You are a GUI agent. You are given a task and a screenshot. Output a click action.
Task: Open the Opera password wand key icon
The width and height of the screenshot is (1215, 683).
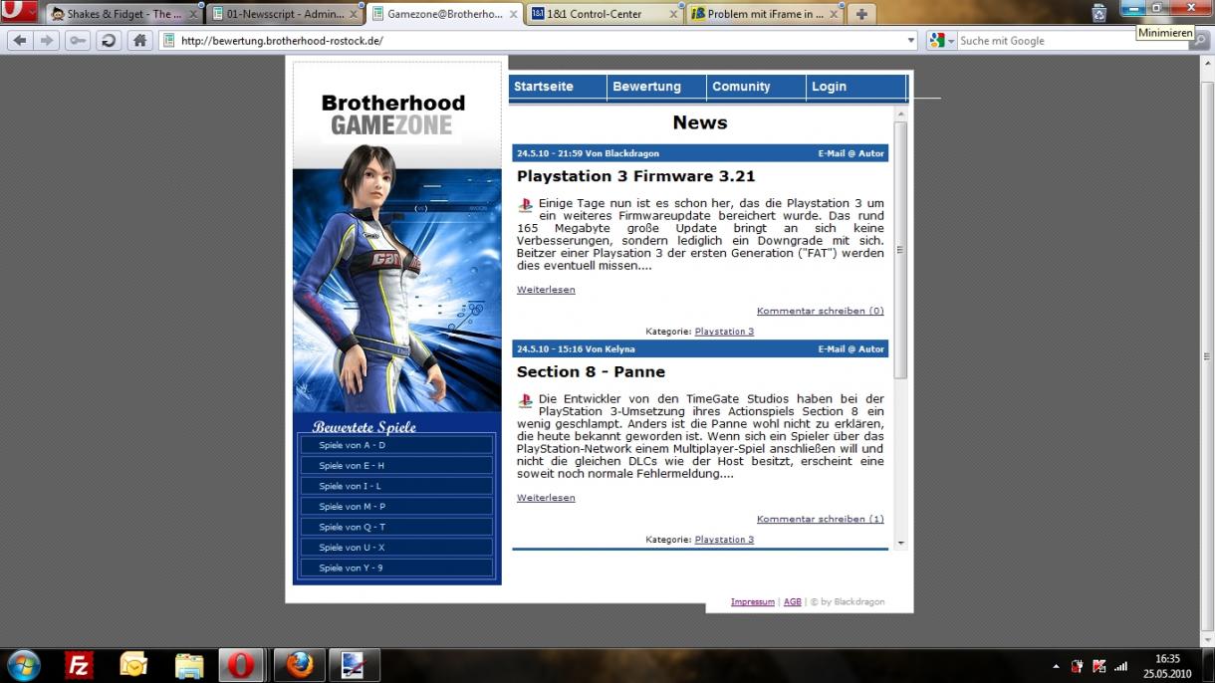coord(77,41)
